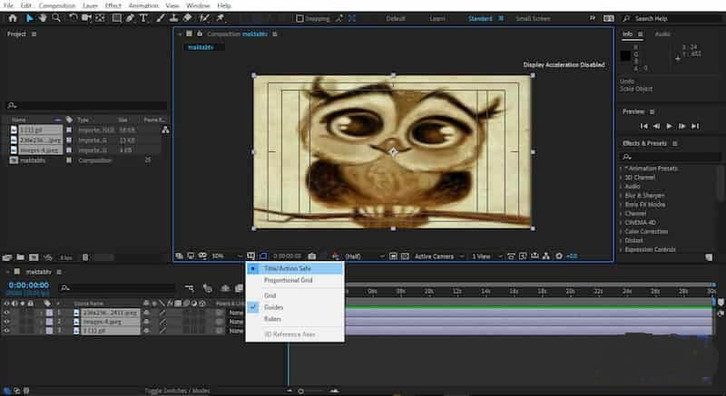The height and width of the screenshot is (396, 726).
Task: Select the Selection arrow tool
Action: click(x=29, y=17)
